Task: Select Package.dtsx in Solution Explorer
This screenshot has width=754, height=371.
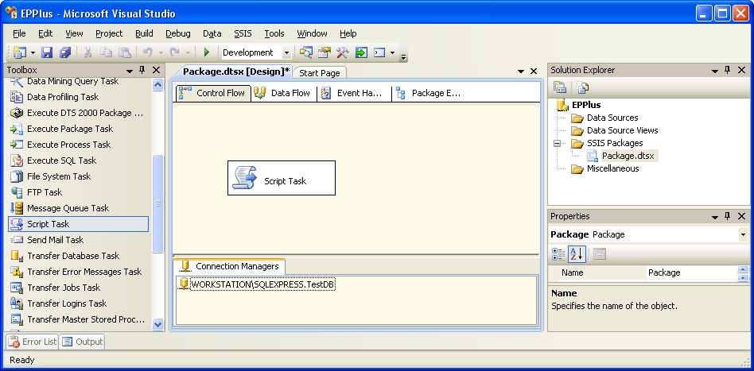Action: pyautogui.click(x=628, y=156)
